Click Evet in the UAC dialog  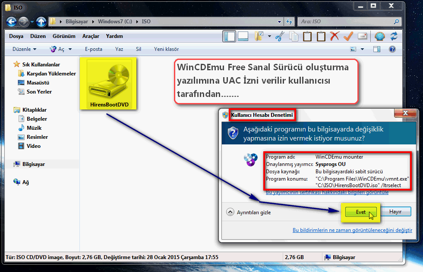click(361, 212)
